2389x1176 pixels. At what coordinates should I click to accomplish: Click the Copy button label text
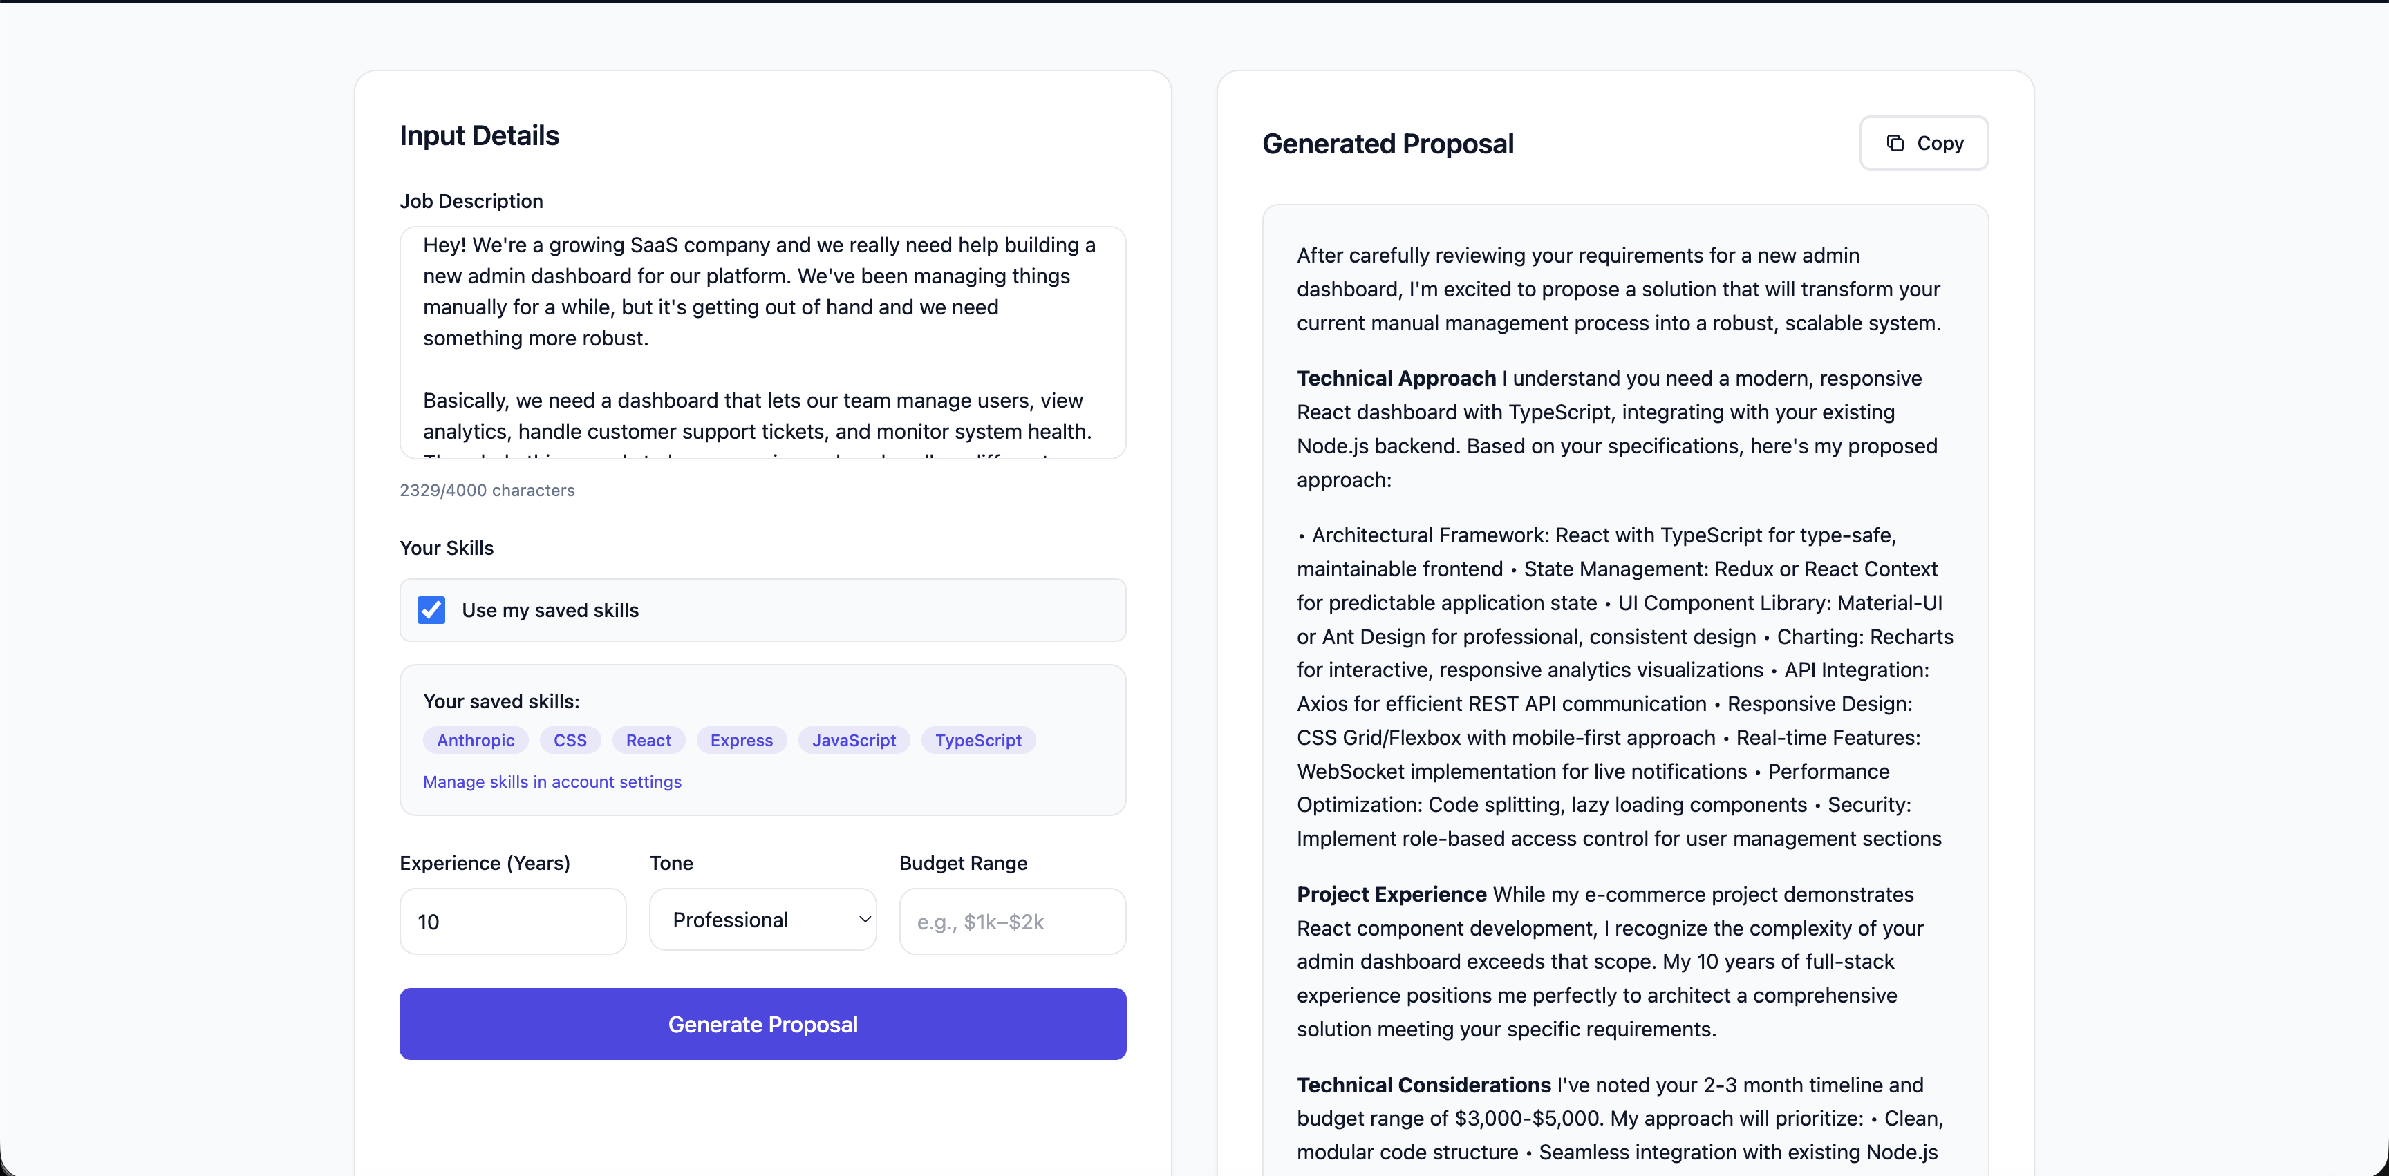click(1939, 143)
